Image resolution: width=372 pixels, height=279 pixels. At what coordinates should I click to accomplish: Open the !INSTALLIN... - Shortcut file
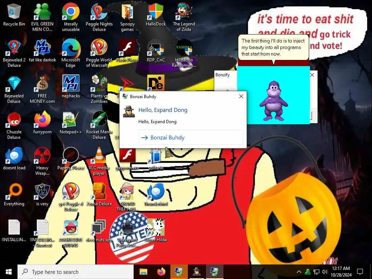[x=42, y=234]
